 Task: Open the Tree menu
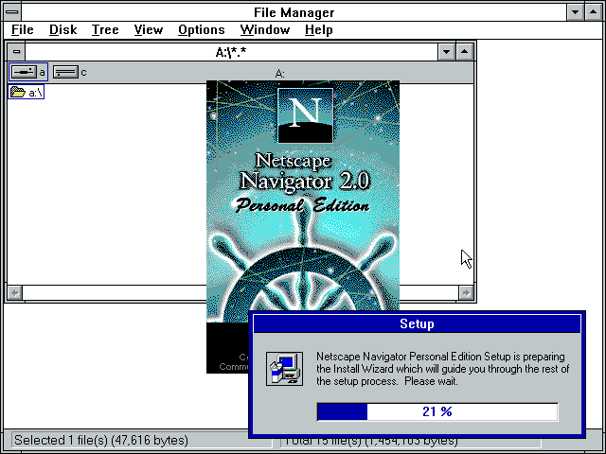105,29
